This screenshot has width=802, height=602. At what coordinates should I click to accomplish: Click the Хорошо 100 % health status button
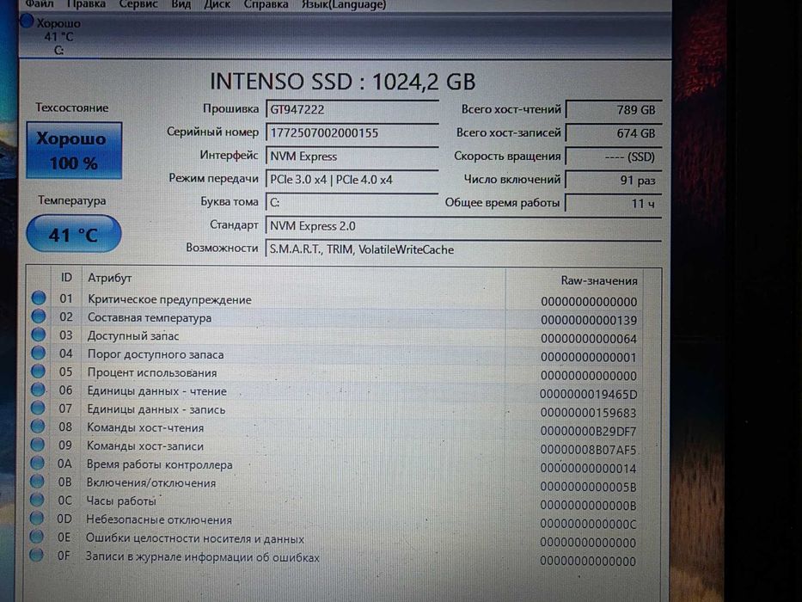(x=74, y=150)
